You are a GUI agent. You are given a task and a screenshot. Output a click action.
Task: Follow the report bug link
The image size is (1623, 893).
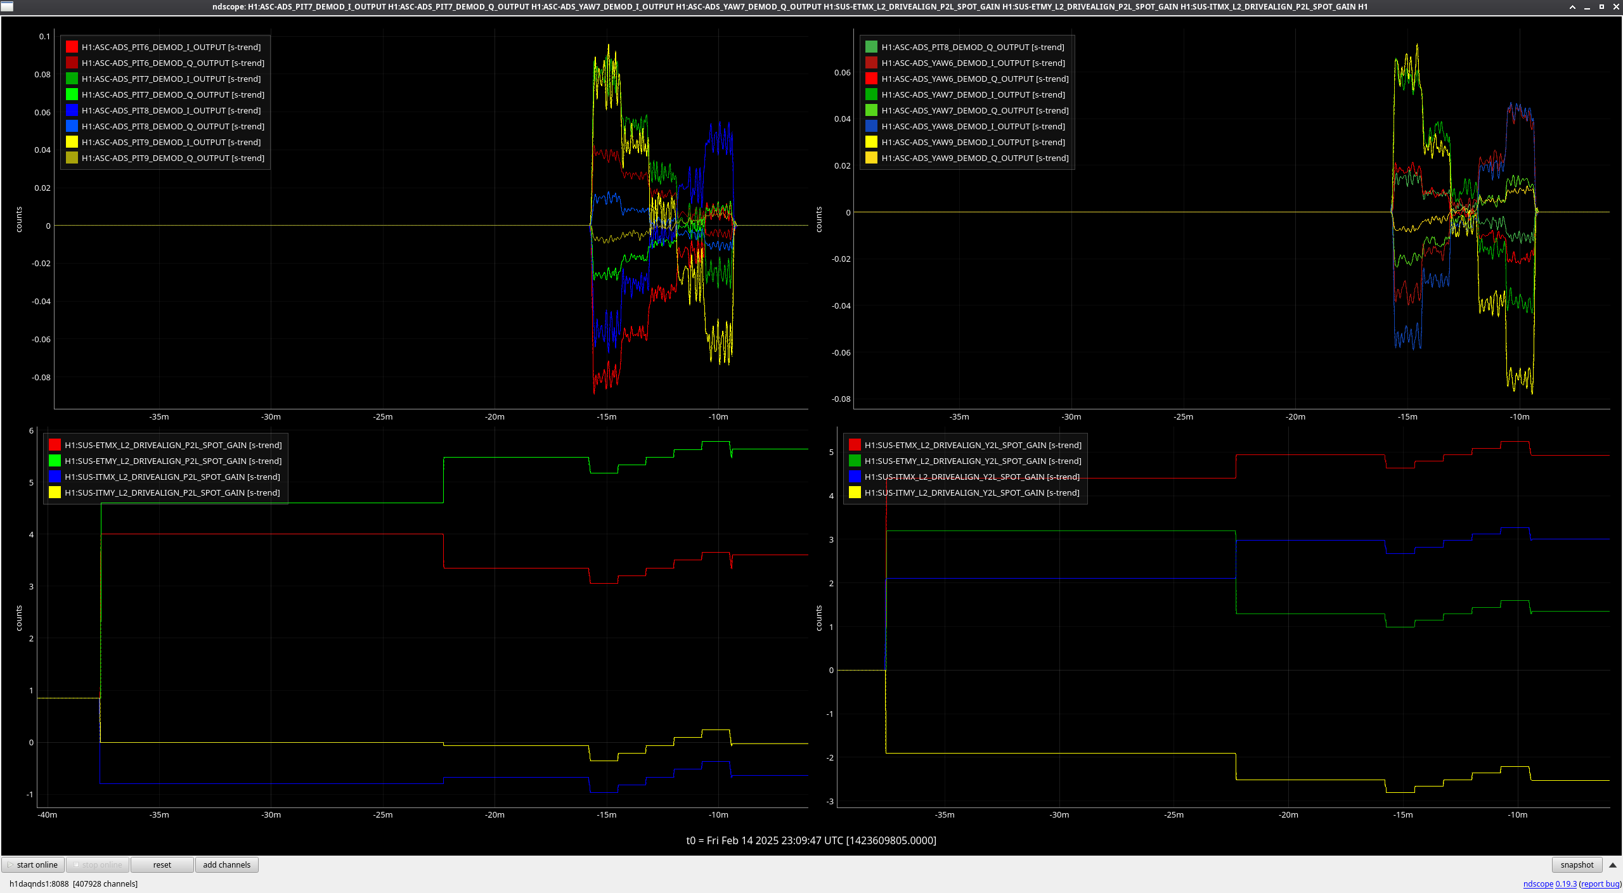pos(1600,883)
